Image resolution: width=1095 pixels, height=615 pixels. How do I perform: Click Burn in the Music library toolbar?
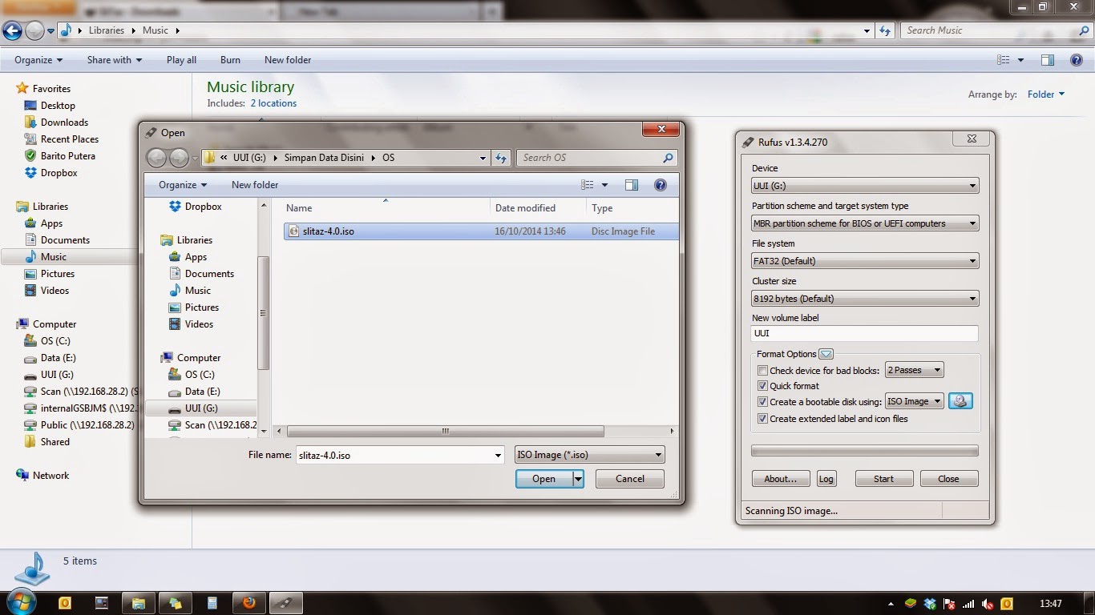230,60
